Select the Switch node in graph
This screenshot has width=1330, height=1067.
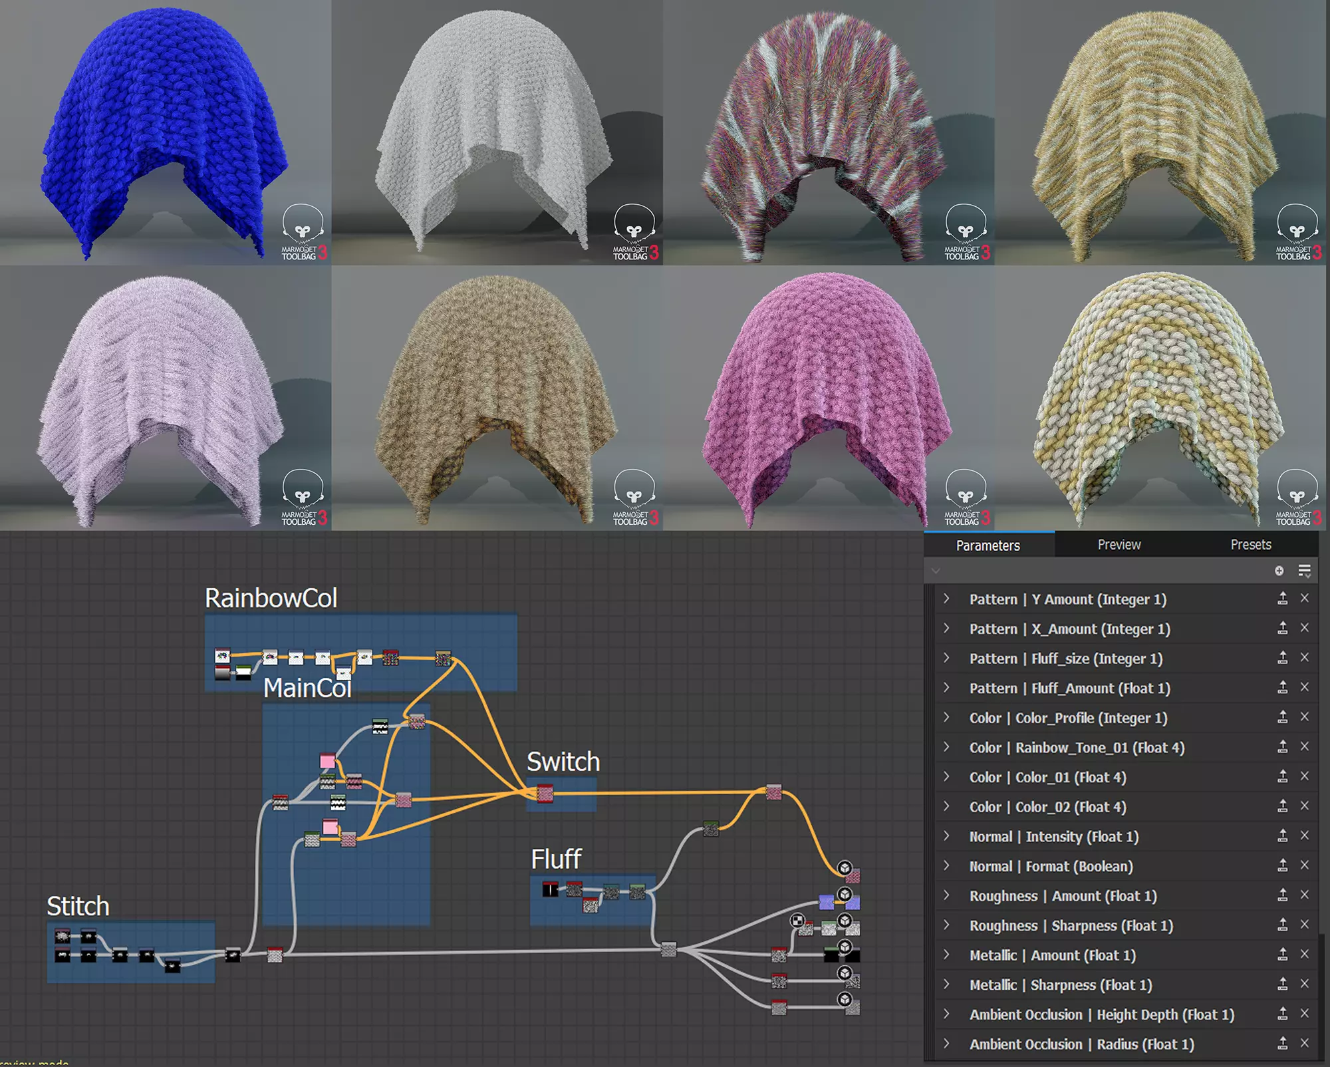[x=545, y=793]
